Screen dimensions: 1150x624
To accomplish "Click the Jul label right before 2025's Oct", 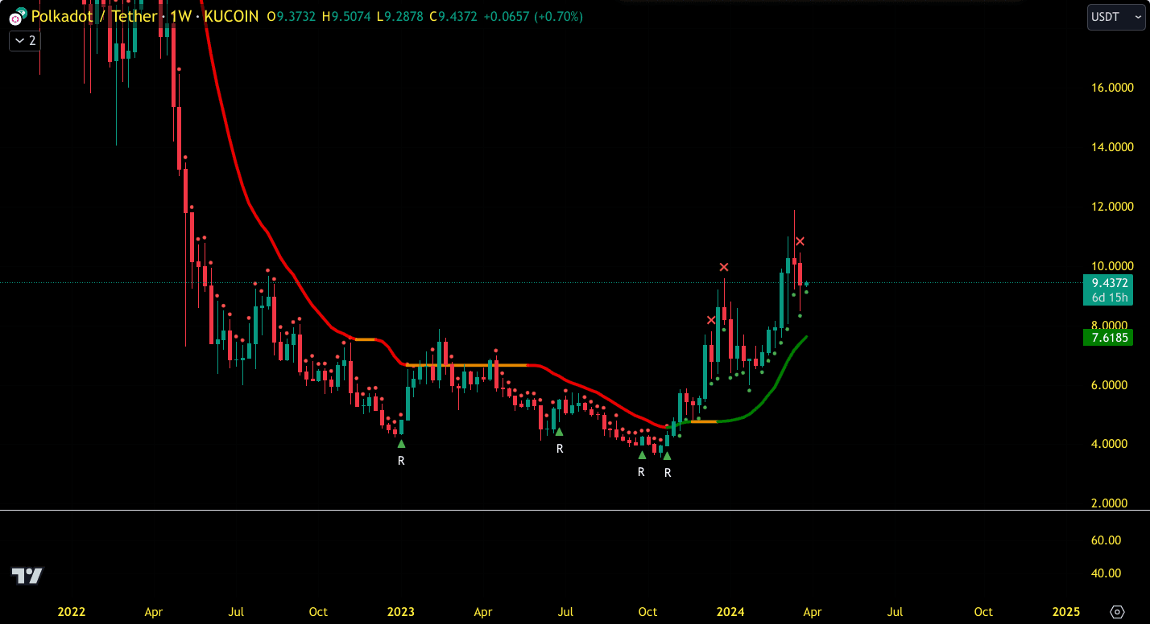I will (x=895, y=612).
